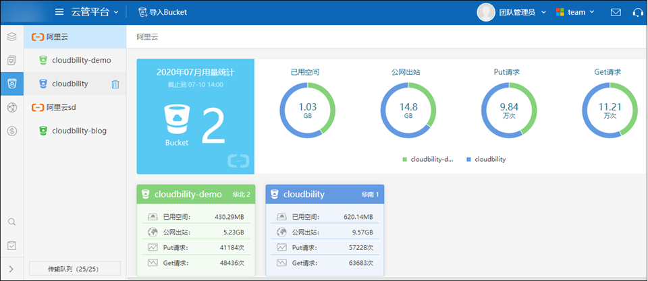
Task: Select cloudbility-demo bucket in the tree
Action: (75, 60)
